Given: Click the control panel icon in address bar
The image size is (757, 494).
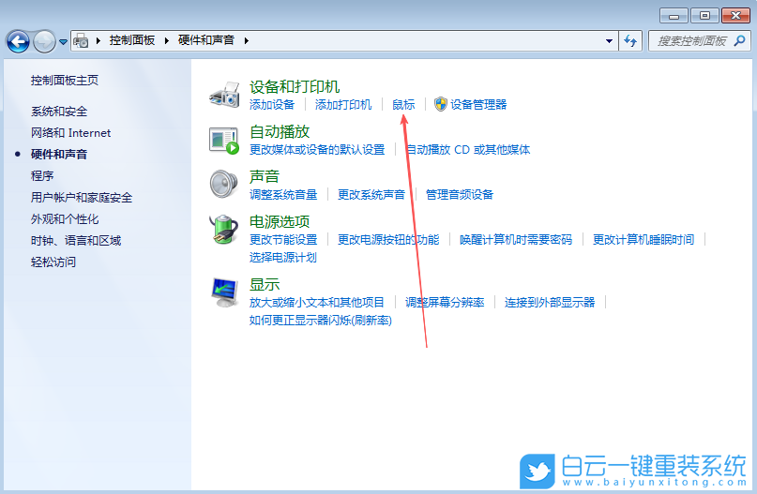Looking at the screenshot, I should pyautogui.click(x=81, y=40).
